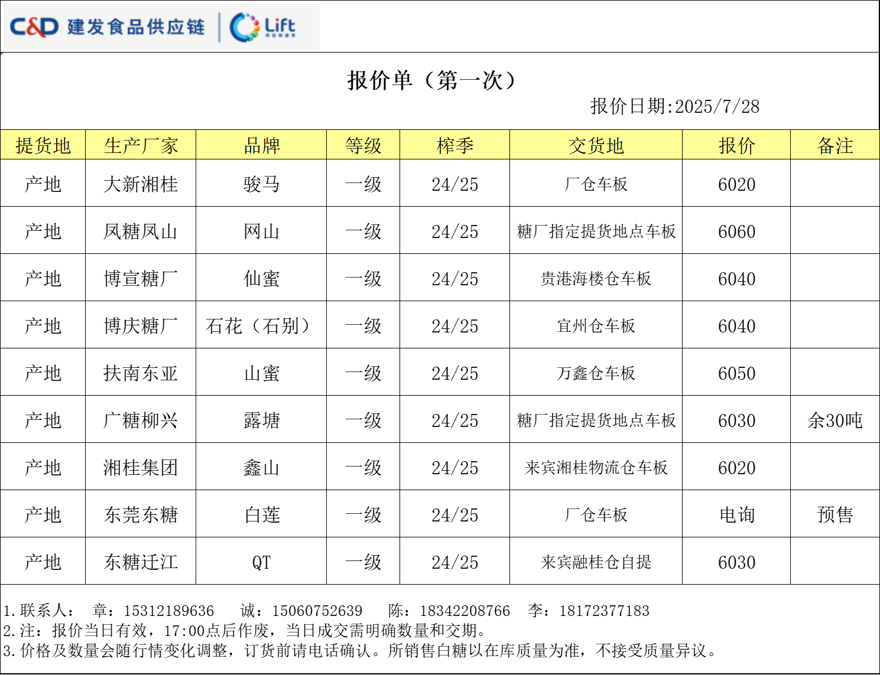The height and width of the screenshot is (675, 880).
Task: Click the 报价 column header
Action: click(736, 145)
